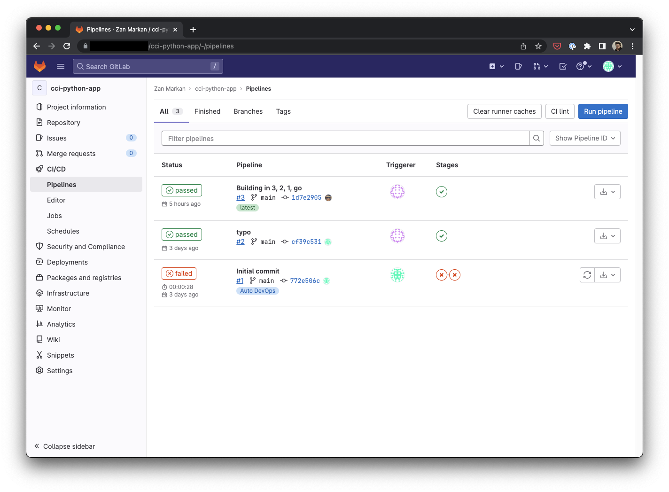This screenshot has height=492, width=669.
Task: Open Schedules in sidebar
Action: point(86,231)
